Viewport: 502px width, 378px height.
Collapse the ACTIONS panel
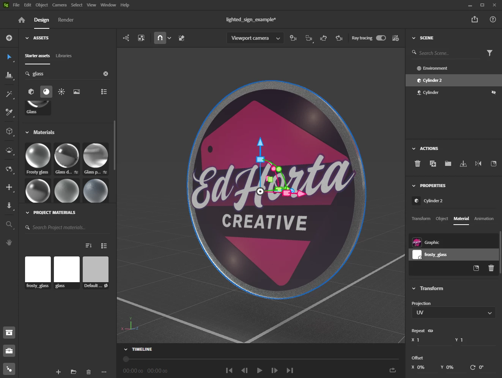pos(414,148)
